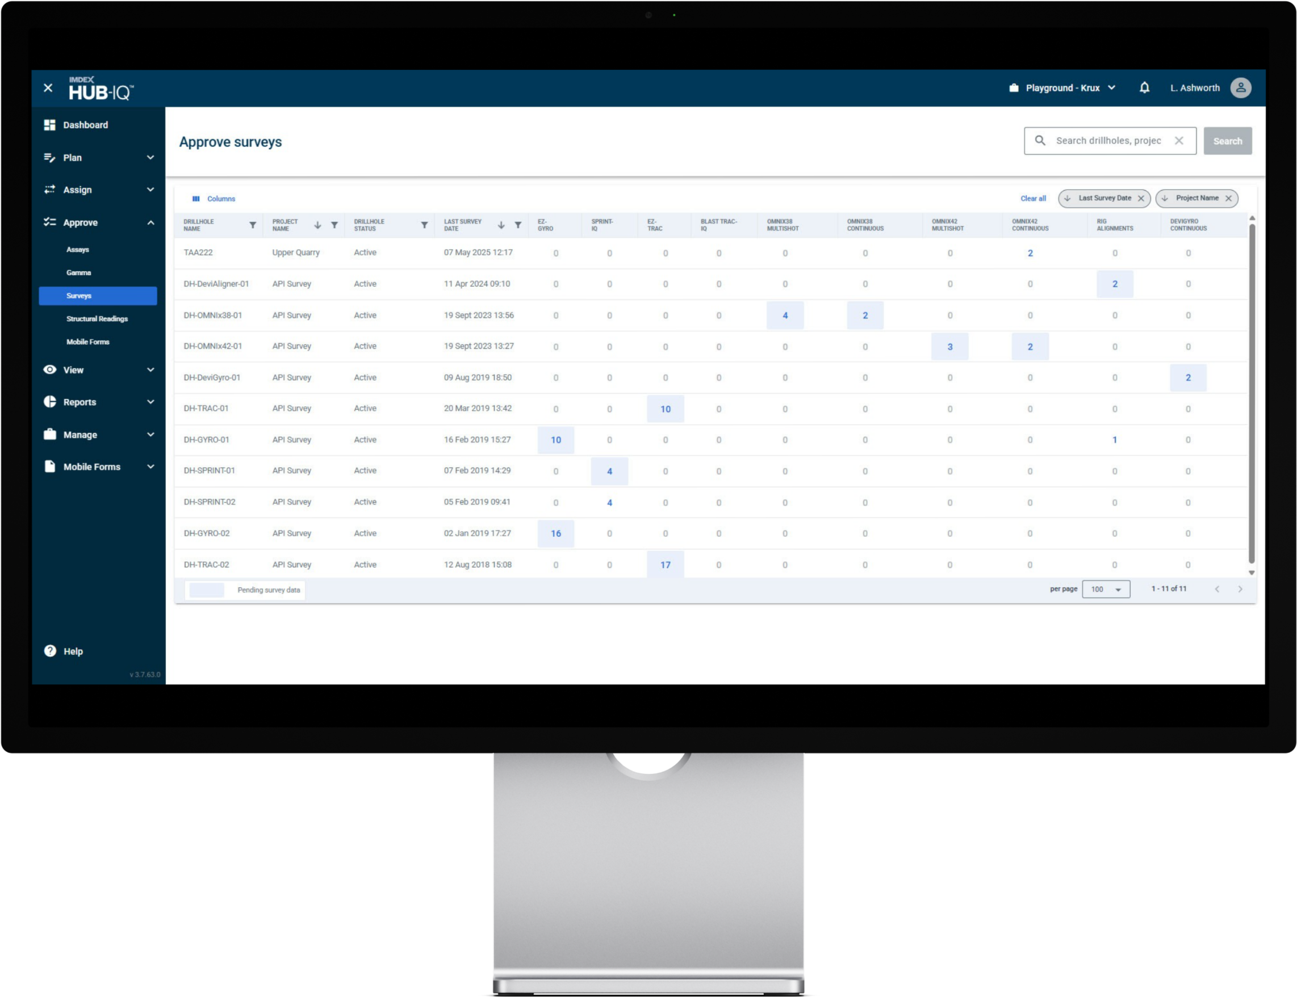
Task: Close the sidebar with X icon
Action: 48,88
